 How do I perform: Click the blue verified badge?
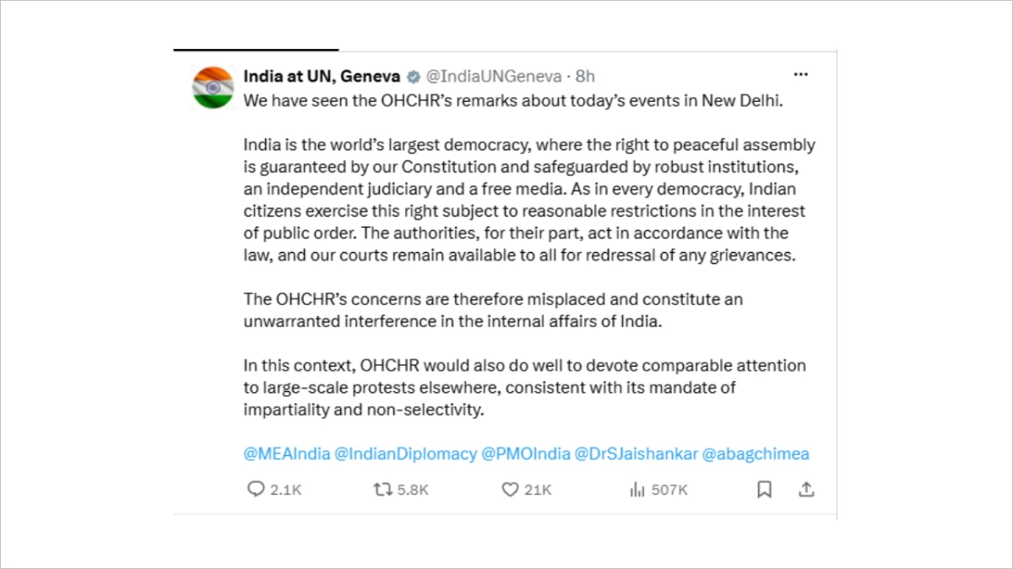tap(414, 77)
